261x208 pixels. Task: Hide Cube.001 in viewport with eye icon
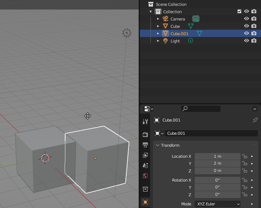pos(246,33)
